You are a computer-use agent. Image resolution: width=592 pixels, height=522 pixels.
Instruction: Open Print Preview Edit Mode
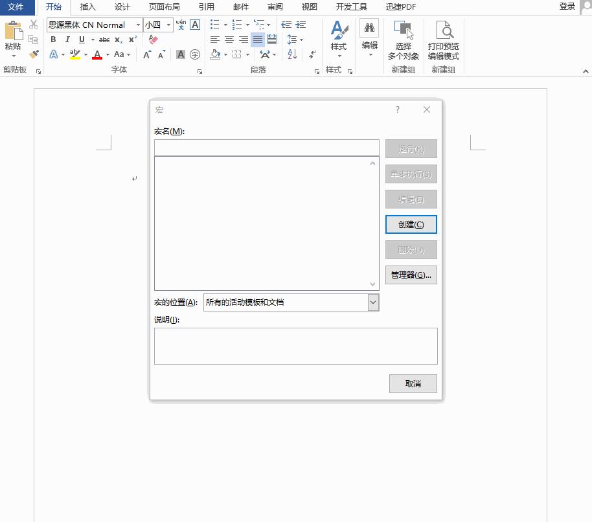(x=444, y=41)
